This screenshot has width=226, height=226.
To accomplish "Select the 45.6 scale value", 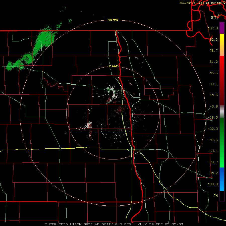I will click(x=214, y=73).
